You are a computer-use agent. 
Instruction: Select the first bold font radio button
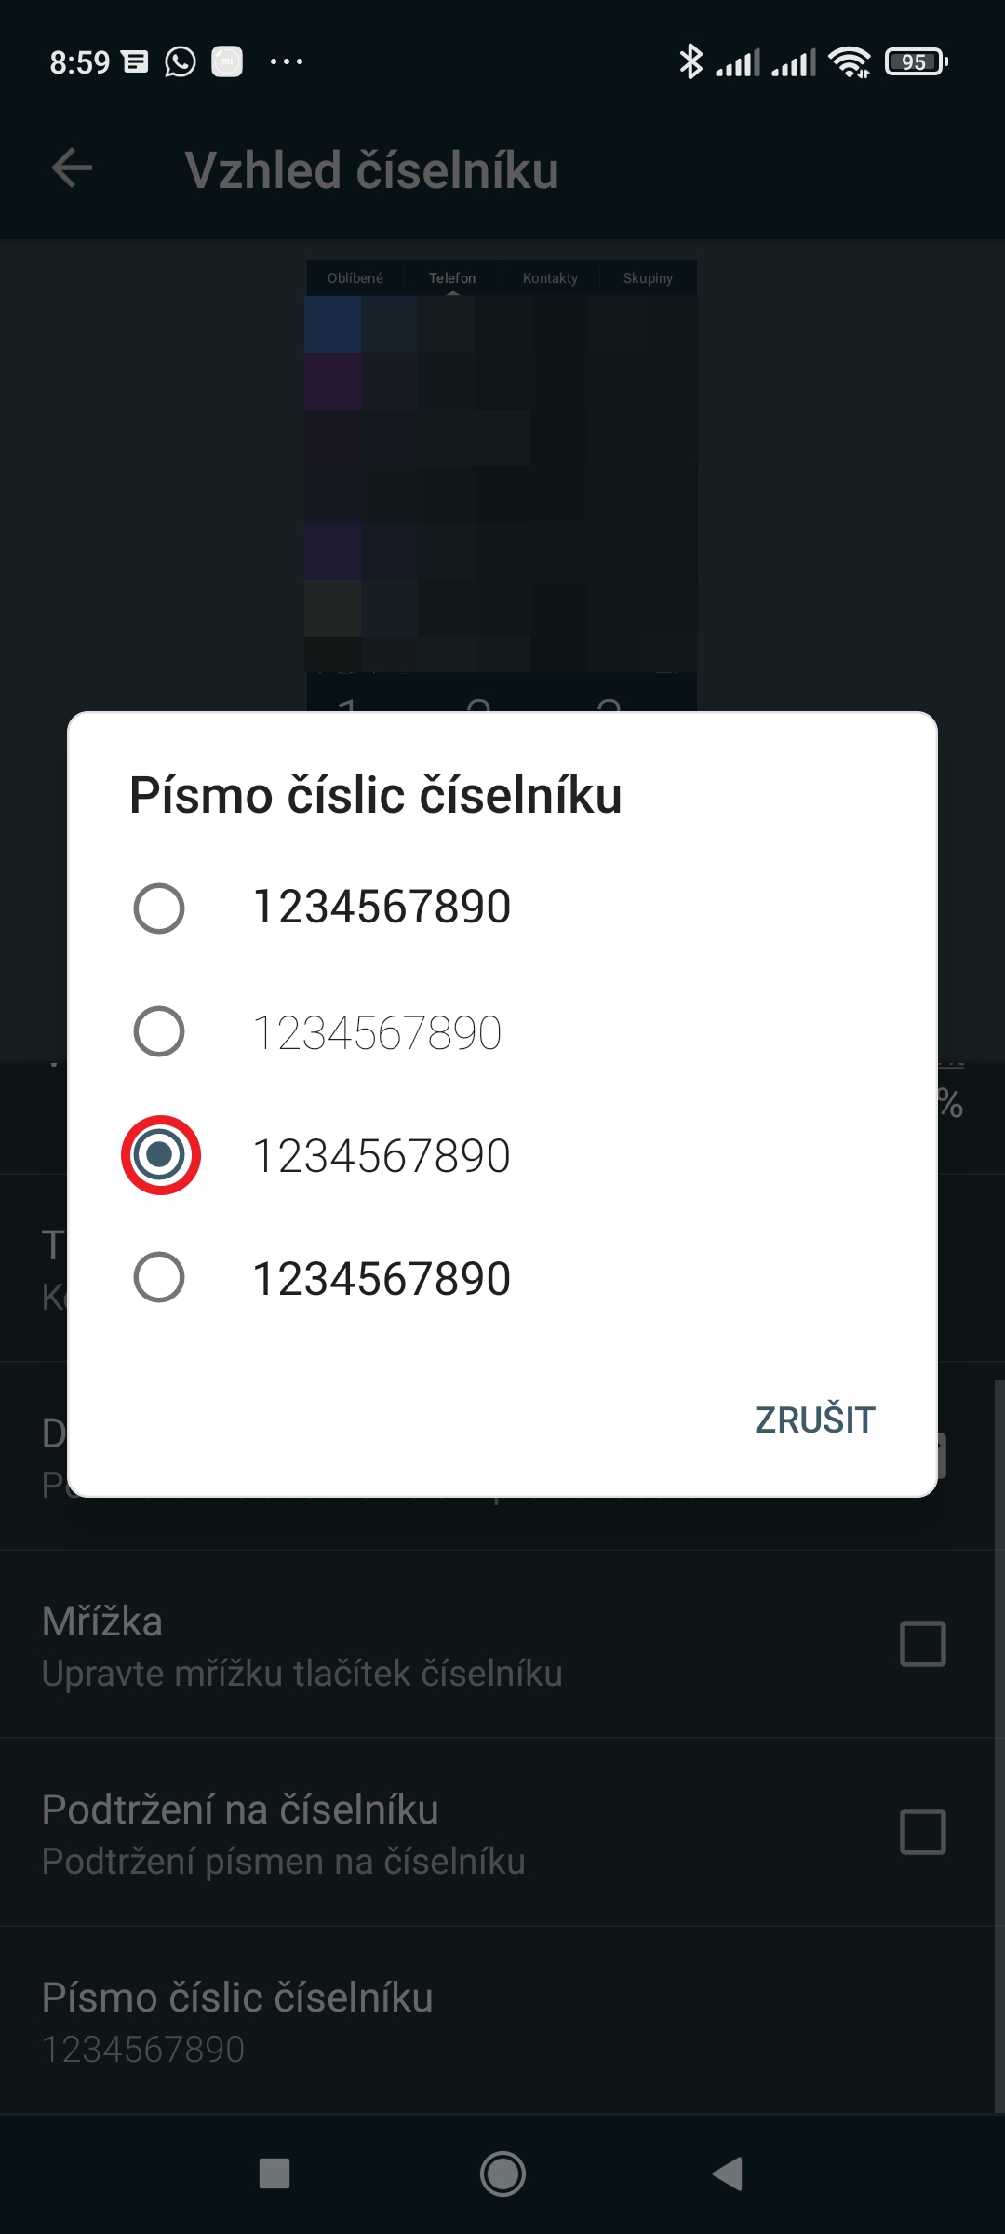coord(159,908)
